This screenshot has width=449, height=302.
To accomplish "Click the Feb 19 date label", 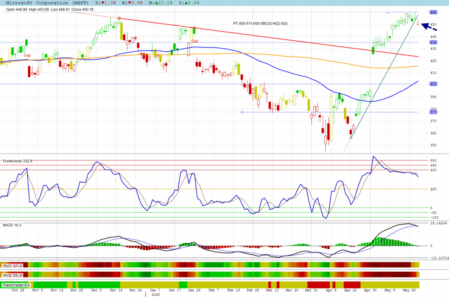I will [233, 290].
